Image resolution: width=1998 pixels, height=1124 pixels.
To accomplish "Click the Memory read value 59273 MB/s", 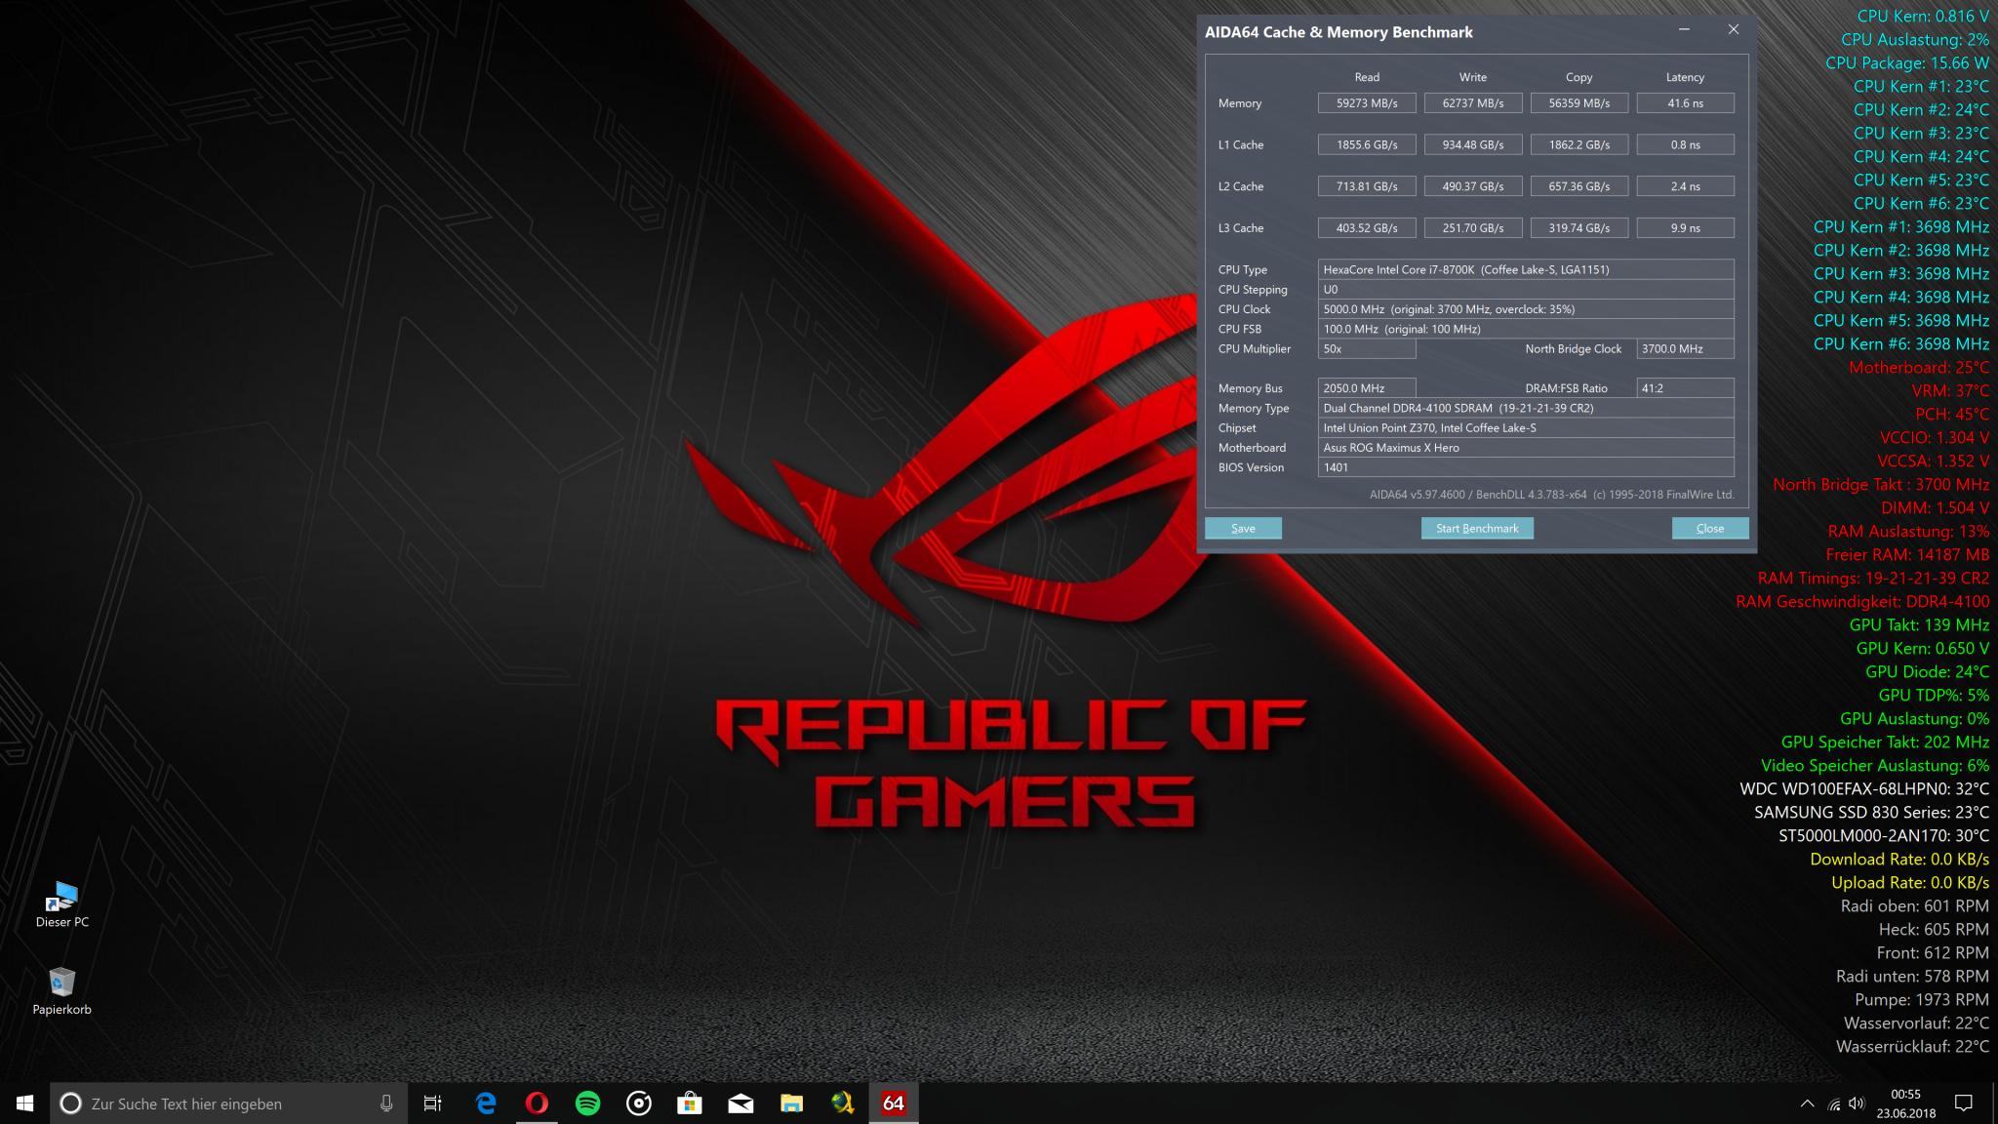I will point(1367,102).
